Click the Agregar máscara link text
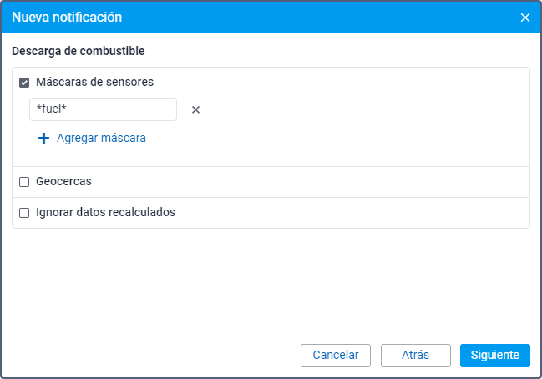 point(101,139)
